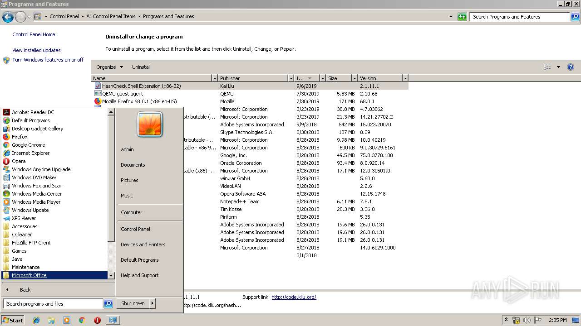Viewport: 581px width, 326px height.
Task: Click the media player taskbar icon
Action: pyautogui.click(x=67, y=320)
